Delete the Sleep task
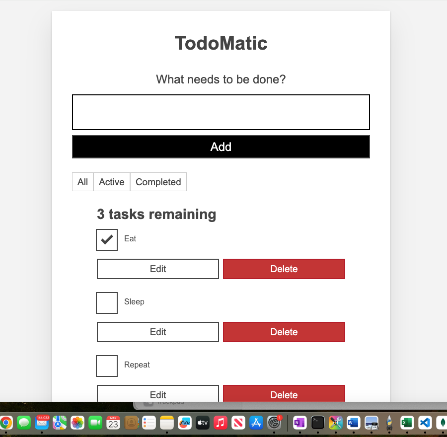Viewport: 447px width, 437px height. 284,332
